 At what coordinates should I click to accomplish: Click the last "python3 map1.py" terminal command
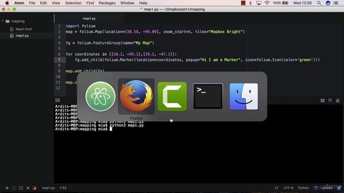click(x=127, y=125)
